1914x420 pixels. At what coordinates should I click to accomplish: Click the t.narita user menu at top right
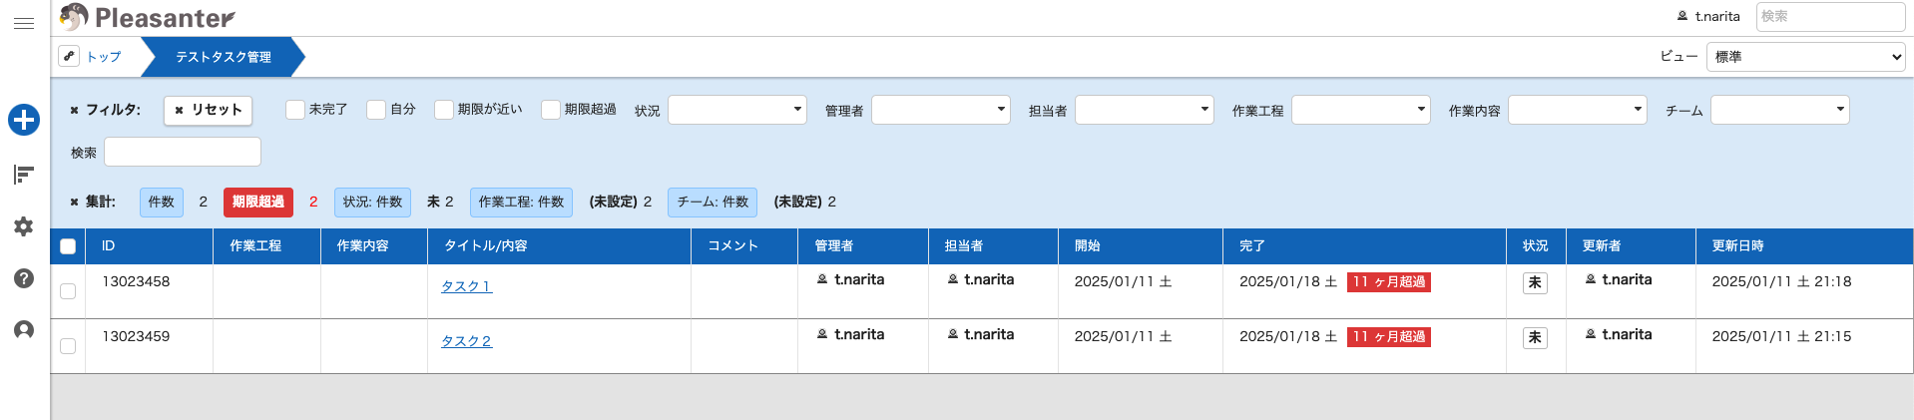[x=1708, y=16]
